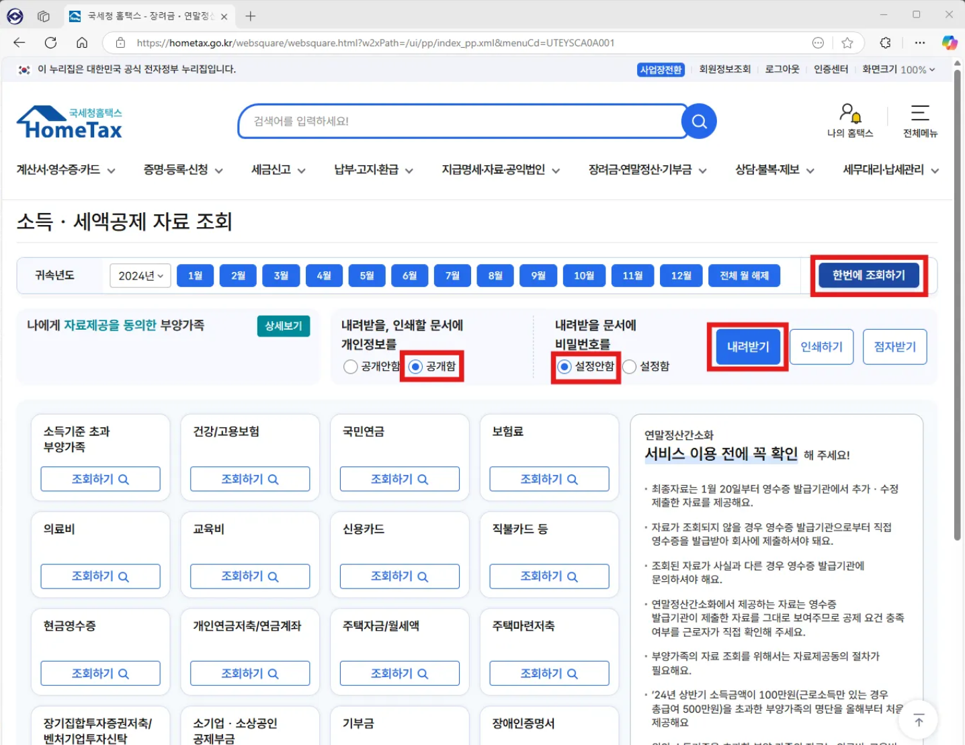Click the browser profile icon
965x745 pixels.
[x=15, y=15]
